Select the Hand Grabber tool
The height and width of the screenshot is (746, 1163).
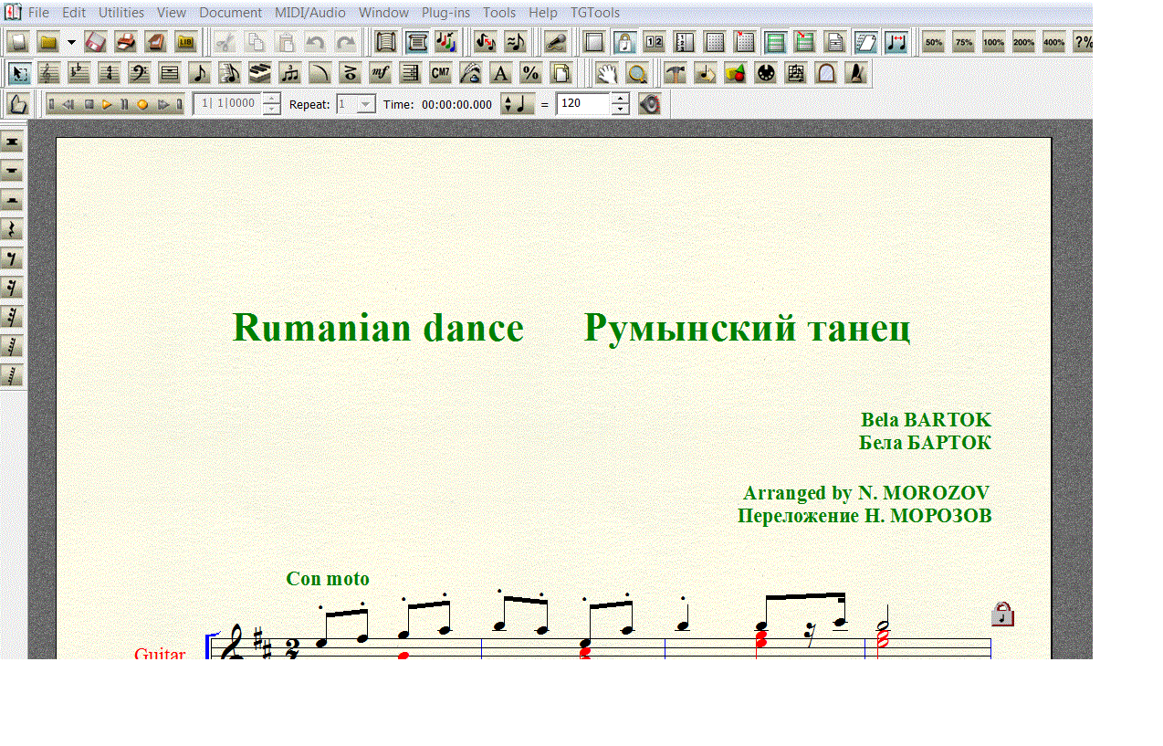click(x=607, y=73)
